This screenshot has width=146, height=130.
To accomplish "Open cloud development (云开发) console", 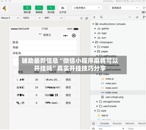I will coord(63,8).
